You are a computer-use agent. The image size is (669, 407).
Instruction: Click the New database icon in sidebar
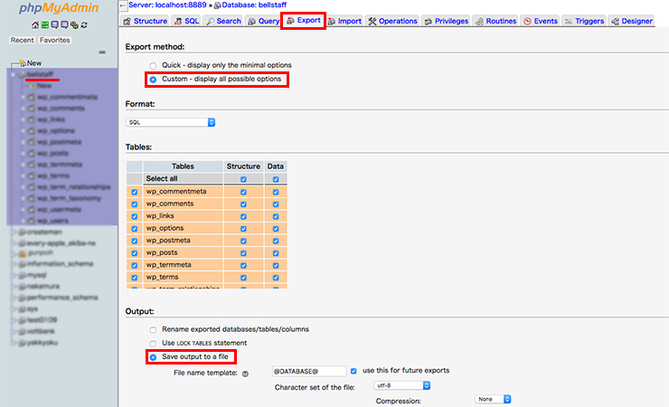[20, 63]
